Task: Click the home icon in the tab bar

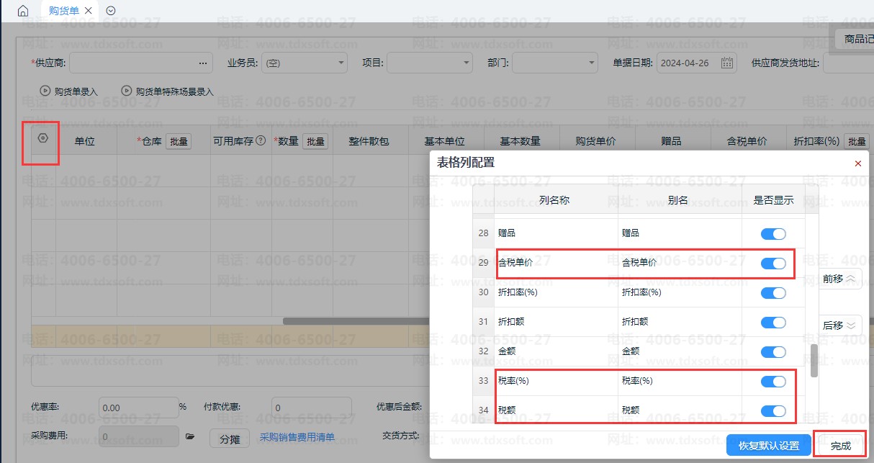Action: tap(23, 11)
